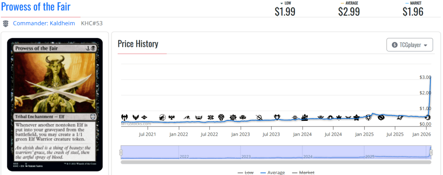Toggle the Low series in the chart legend
The width and height of the screenshot is (443, 175).
point(246,172)
